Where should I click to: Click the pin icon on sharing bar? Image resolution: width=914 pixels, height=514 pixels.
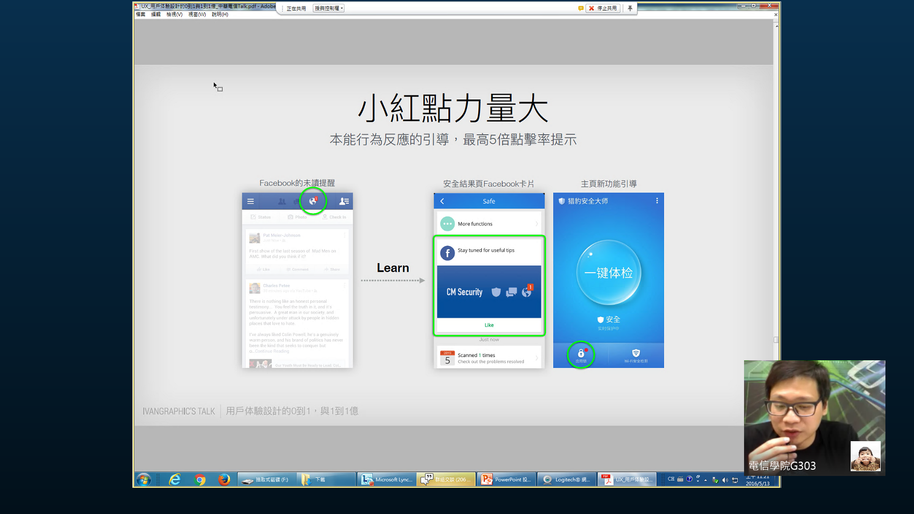pos(630,8)
